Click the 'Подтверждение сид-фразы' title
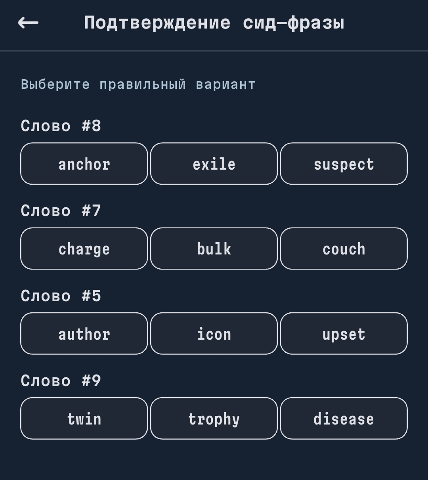The image size is (428, 480). [x=214, y=23]
